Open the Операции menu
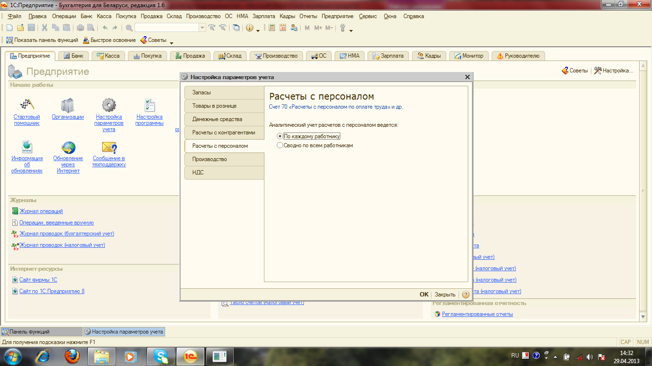This screenshot has width=652, height=366. (64, 16)
